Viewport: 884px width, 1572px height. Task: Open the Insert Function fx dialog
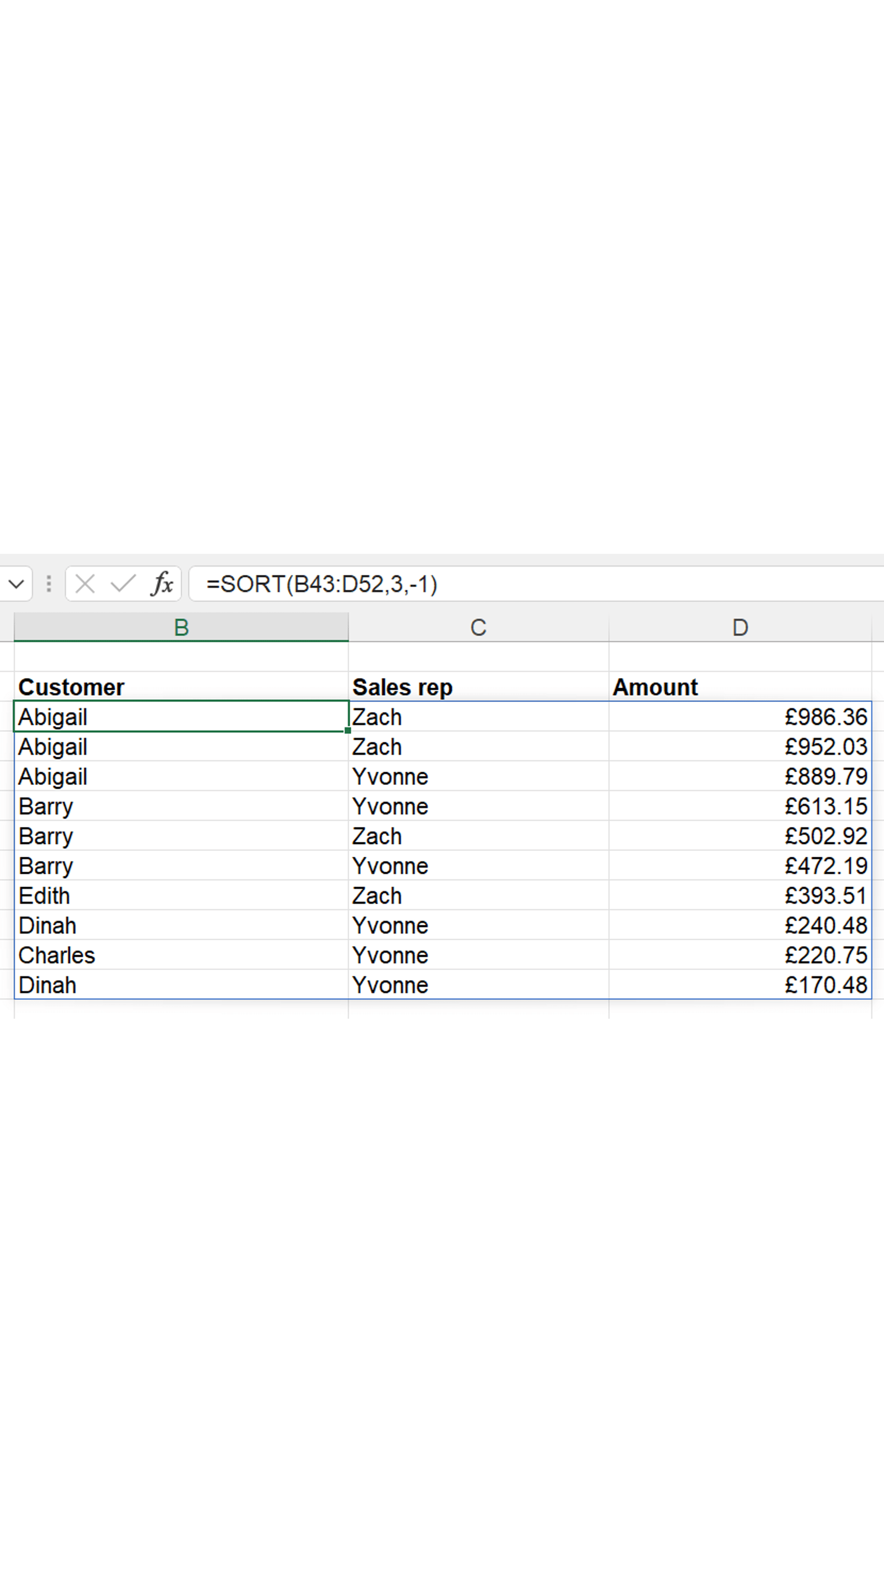162,584
